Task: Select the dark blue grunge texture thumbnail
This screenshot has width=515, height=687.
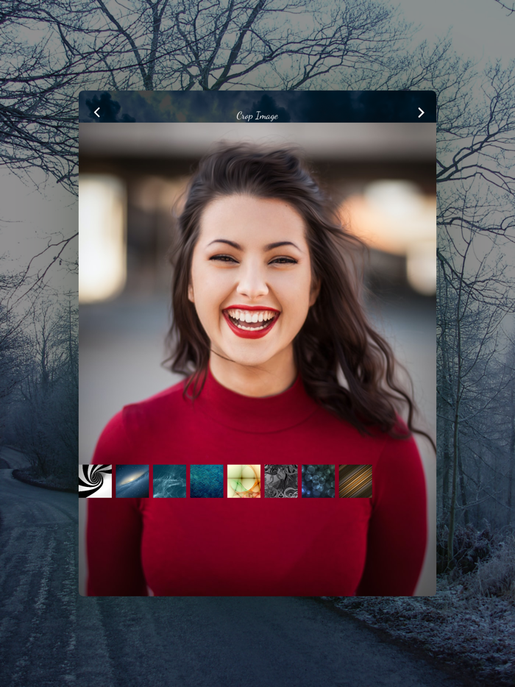Action: (207, 481)
